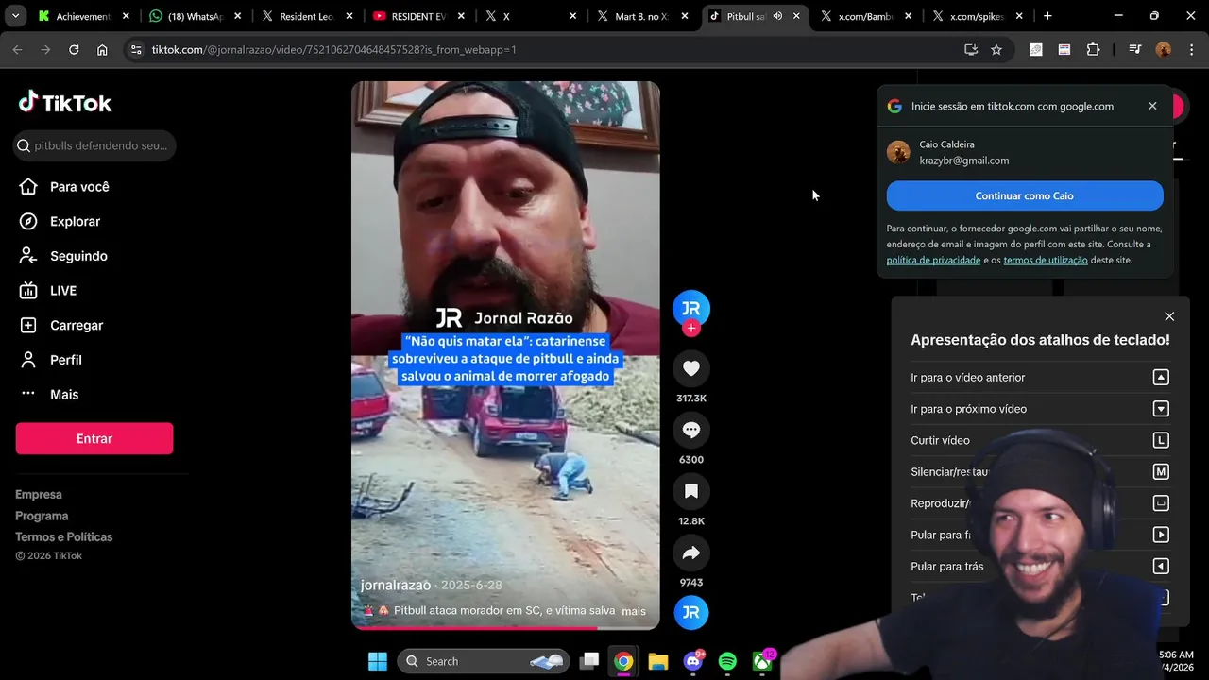Click the Chrome address bar URL

tap(334, 49)
